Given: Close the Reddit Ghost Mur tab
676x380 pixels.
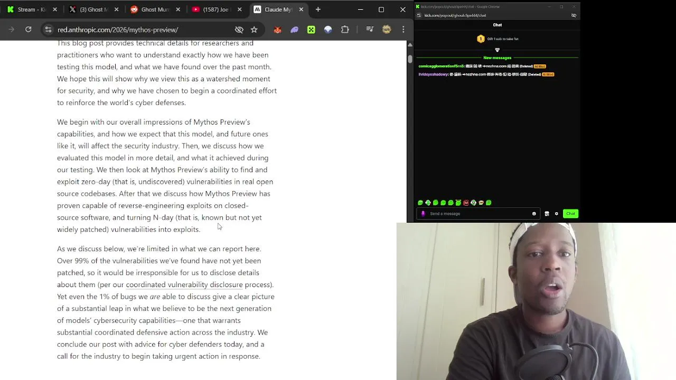Looking at the screenshot, I should (178, 9).
